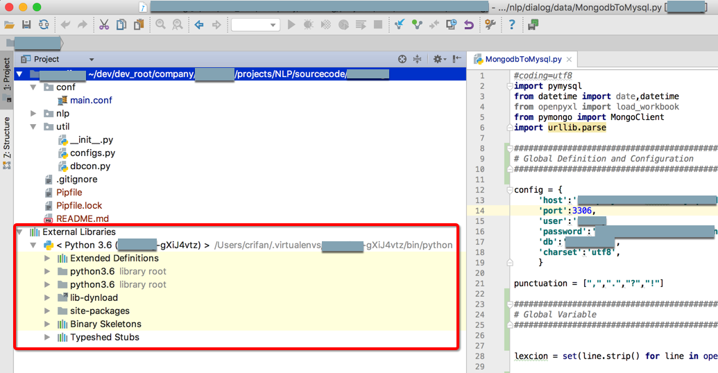
Task: Click the '# Global Variable' comment text
Action: pyautogui.click(x=555, y=315)
